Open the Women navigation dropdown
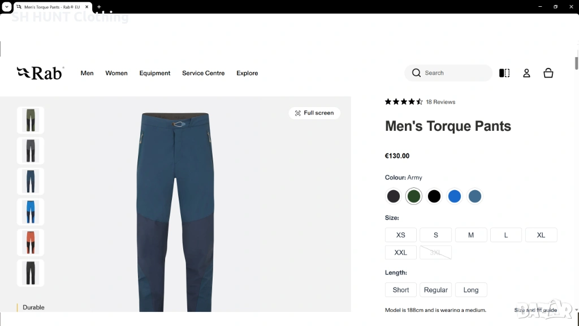 116,73
